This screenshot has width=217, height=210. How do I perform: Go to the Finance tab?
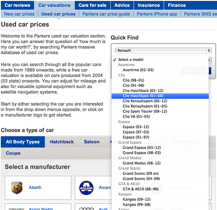coord(177,5)
